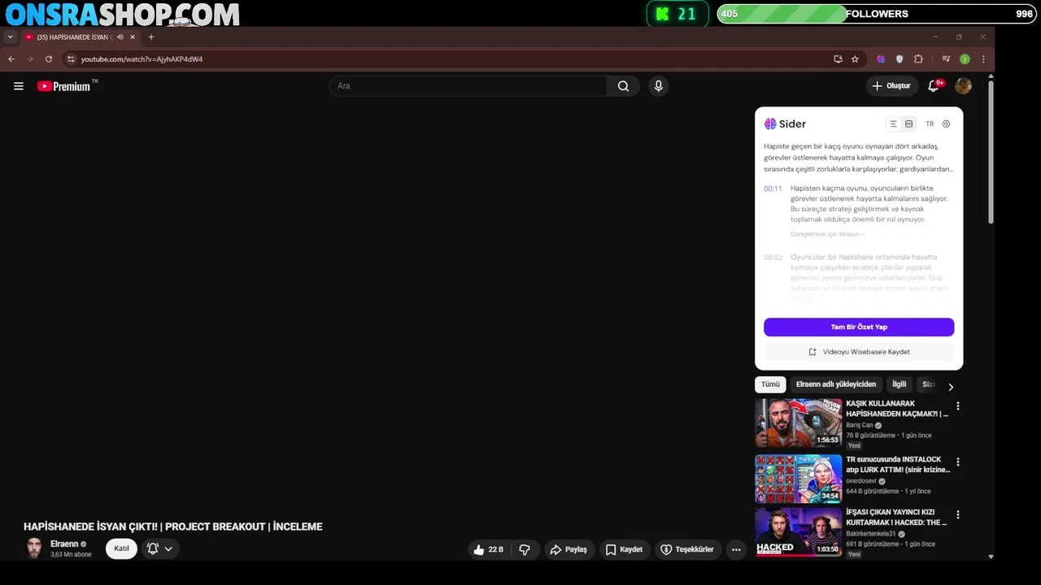The width and height of the screenshot is (1041, 585).
Task: Select the Tümü filter chip
Action: (x=770, y=384)
